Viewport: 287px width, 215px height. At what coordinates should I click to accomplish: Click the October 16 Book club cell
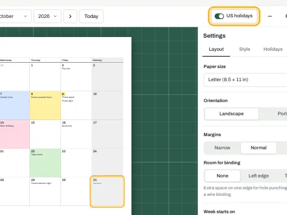[76, 134]
